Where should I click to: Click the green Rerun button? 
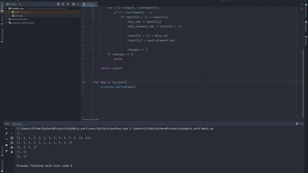6,129
